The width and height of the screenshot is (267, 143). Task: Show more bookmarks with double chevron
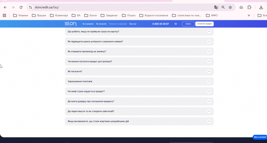(249, 15)
